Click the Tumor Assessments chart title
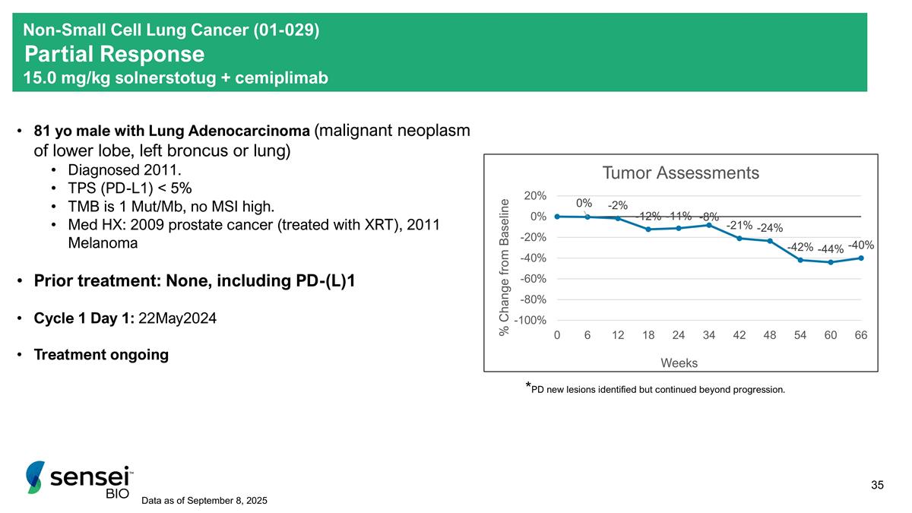The height and width of the screenshot is (513, 912). point(680,173)
